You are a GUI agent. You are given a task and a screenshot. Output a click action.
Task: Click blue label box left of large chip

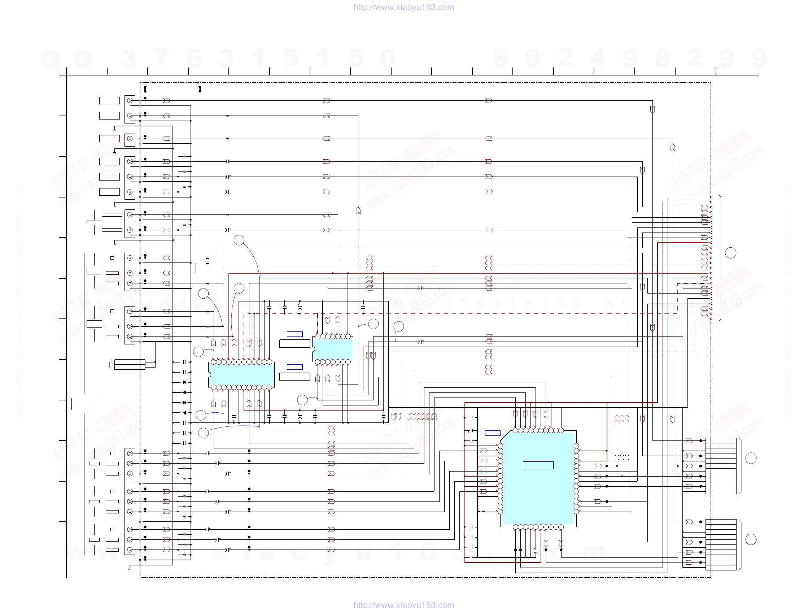[492, 433]
